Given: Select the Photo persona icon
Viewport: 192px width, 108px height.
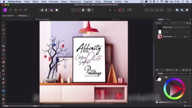Looking at the screenshot, I should [x=5, y=10].
